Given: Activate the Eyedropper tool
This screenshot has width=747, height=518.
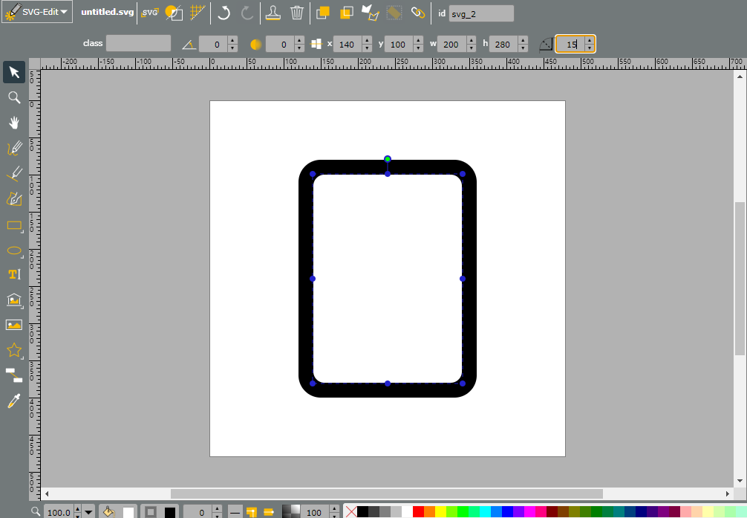Looking at the screenshot, I should coord(14,401).
